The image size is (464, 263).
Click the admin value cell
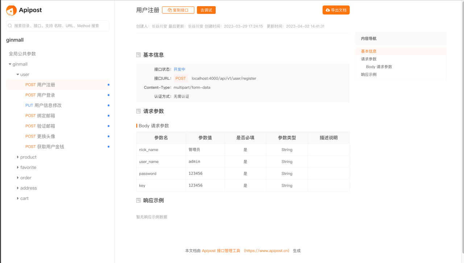click(205, 162)
